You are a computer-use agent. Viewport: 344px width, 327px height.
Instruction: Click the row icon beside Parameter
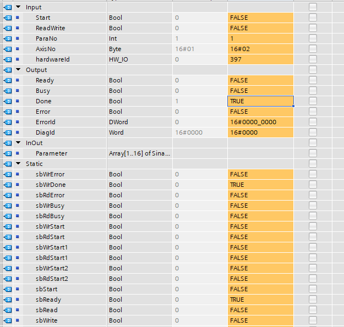click(8, 153)
